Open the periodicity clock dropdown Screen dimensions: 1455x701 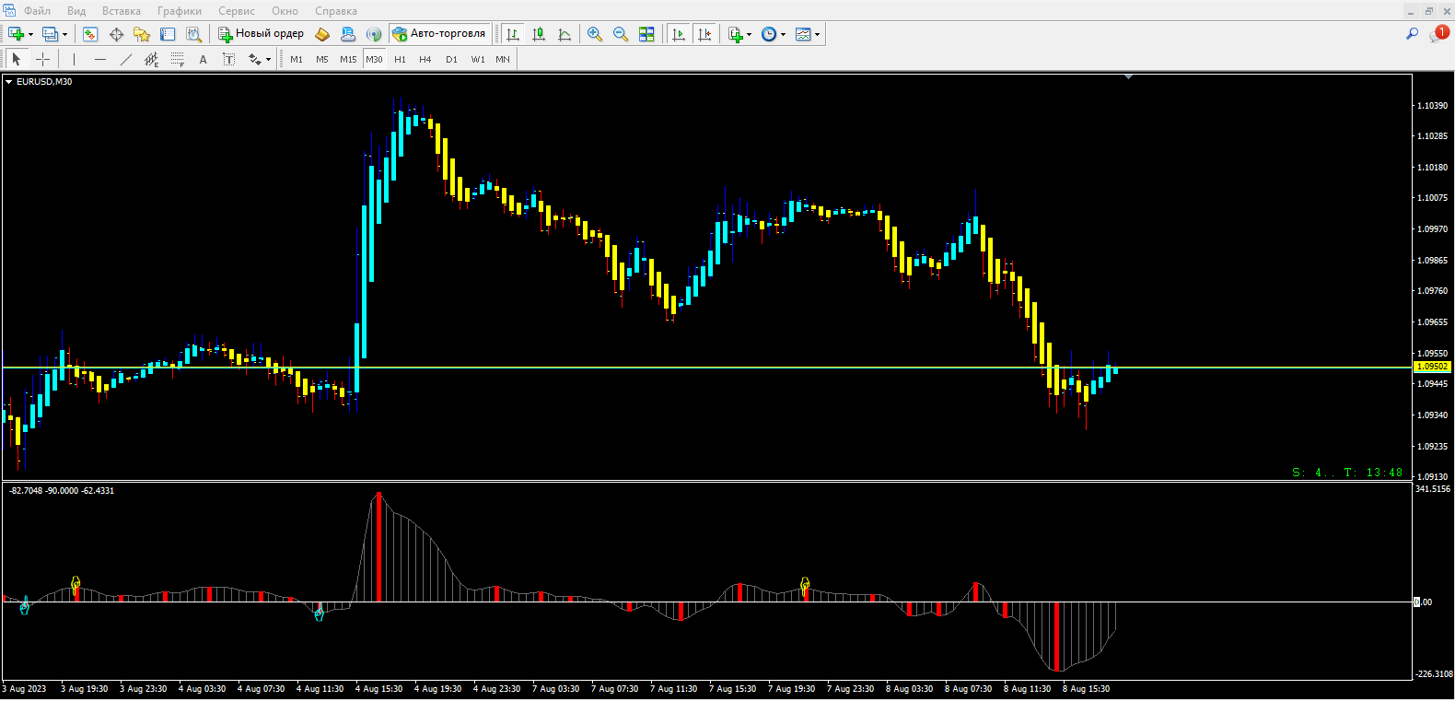(x=783, y=34)
